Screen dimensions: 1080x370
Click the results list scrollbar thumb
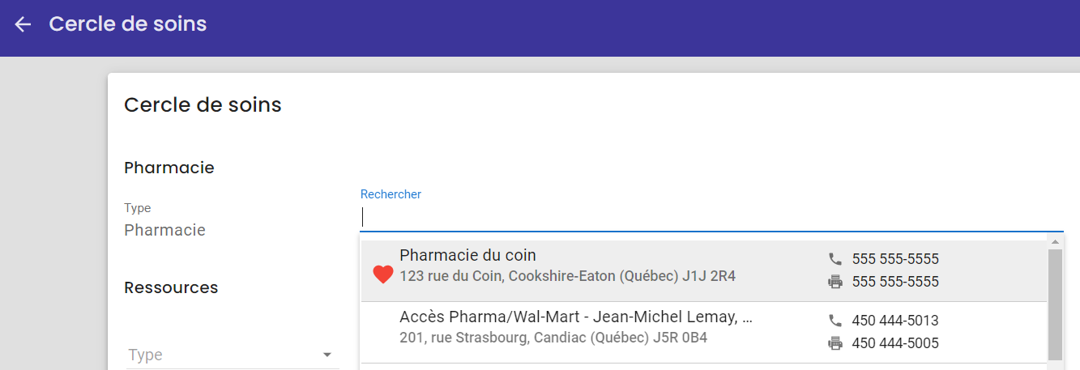[x=1055, y=304]
